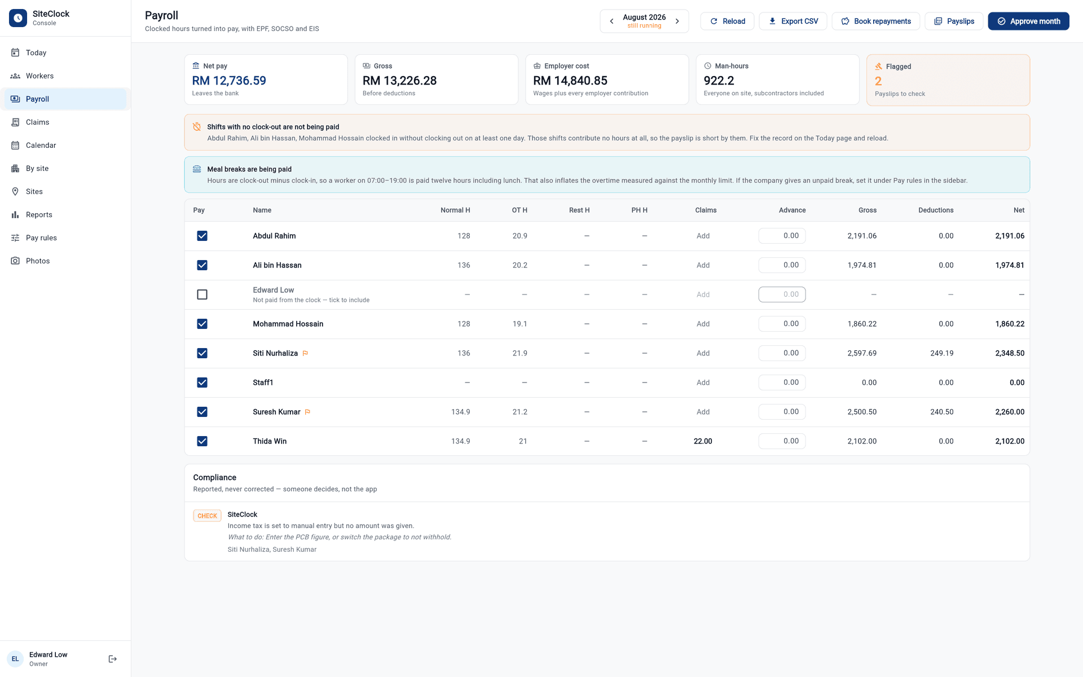Click the Reload button
The image size is (1083, 677).
coord(727,21)
